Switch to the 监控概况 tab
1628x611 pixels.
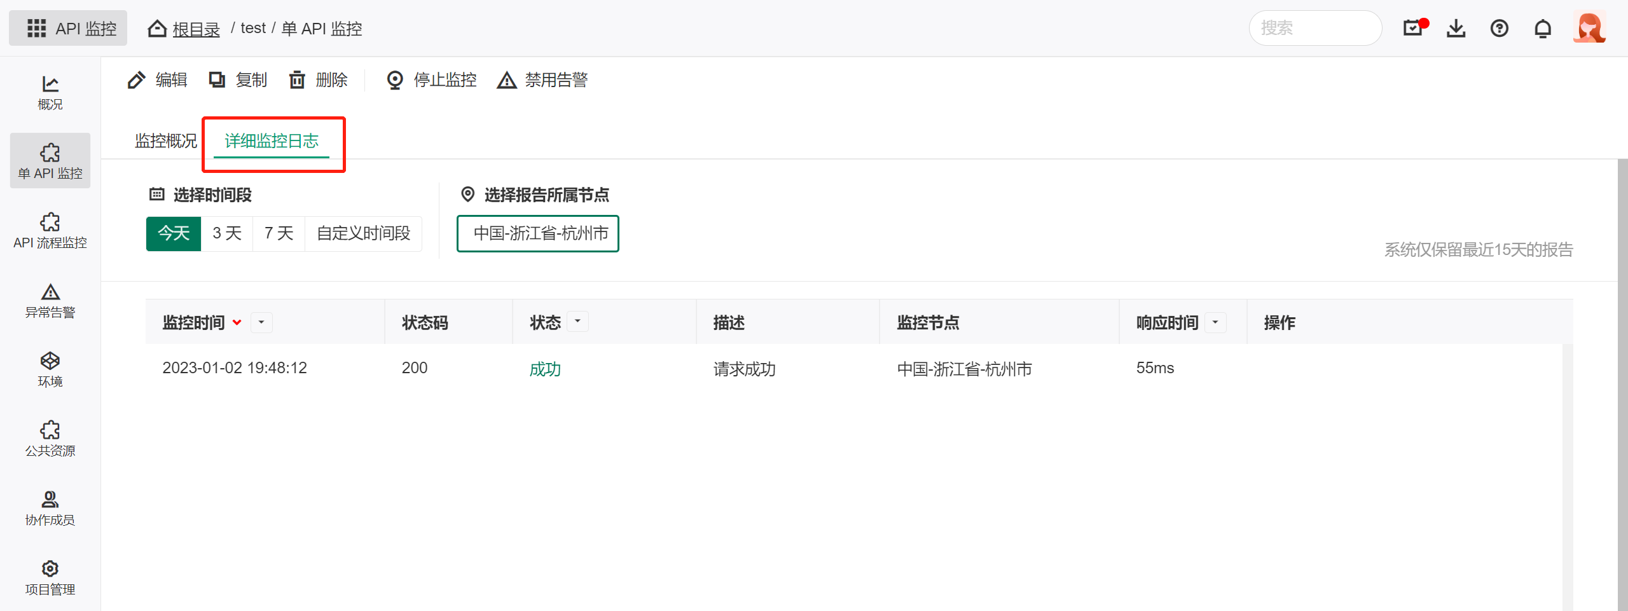point(165,141)
